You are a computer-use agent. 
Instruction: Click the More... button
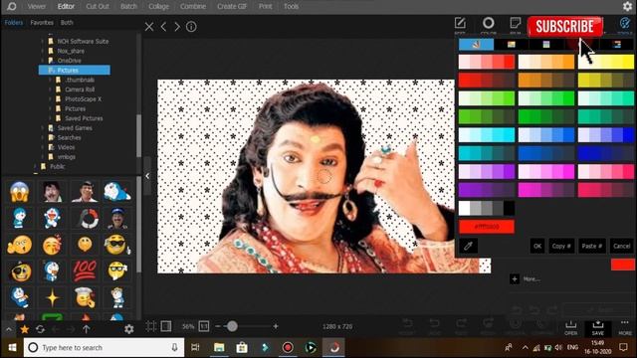coord(526,279)
